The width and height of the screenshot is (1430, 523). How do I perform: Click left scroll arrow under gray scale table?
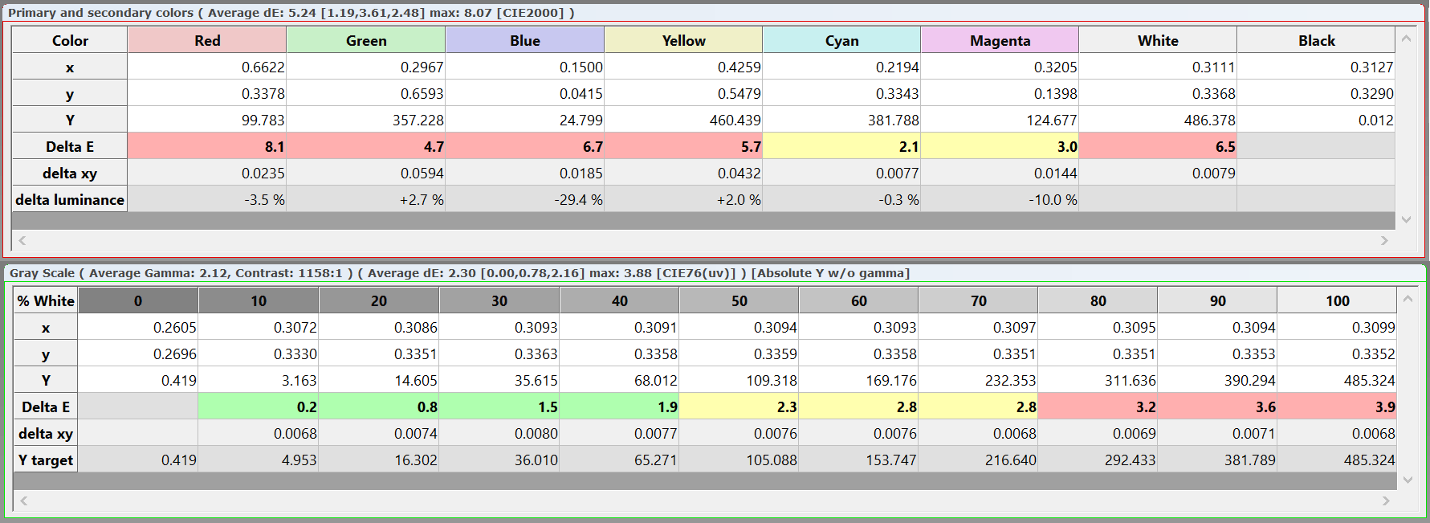tap(24, 501)
